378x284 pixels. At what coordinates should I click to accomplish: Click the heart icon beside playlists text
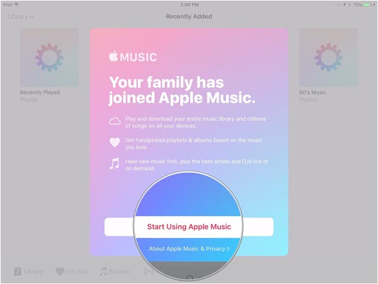coord(115,142)
